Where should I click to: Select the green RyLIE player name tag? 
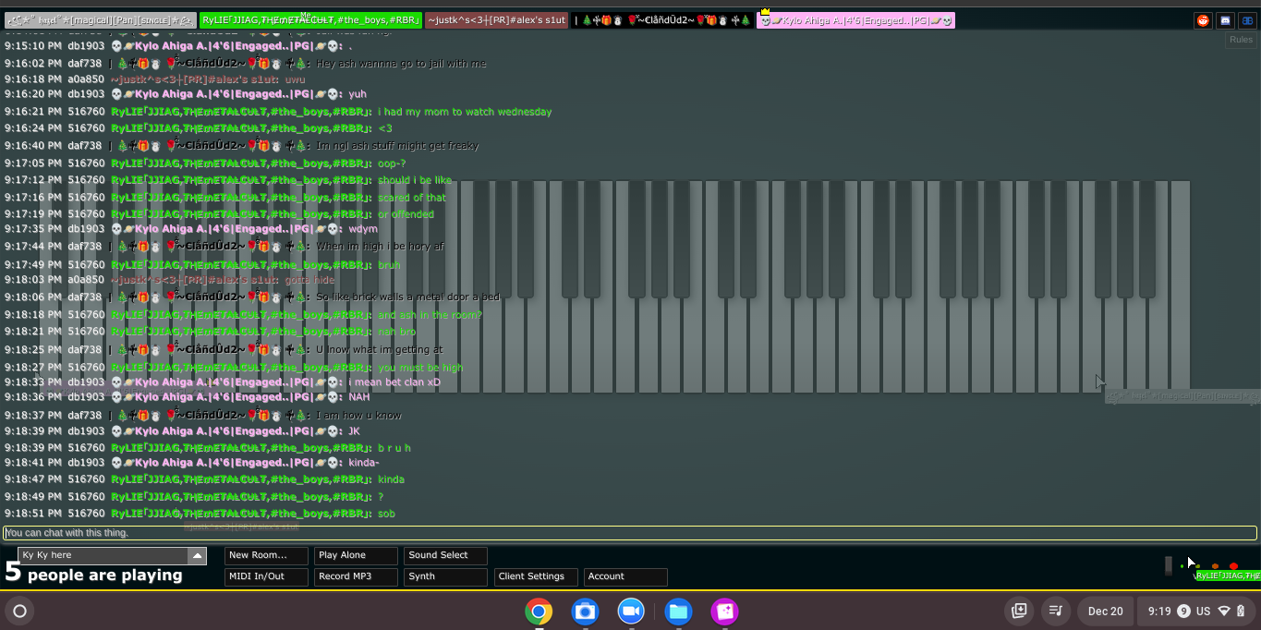point(310,20)
